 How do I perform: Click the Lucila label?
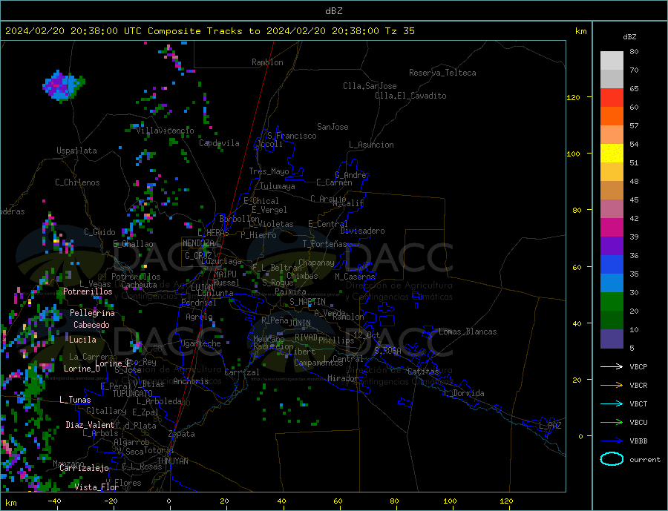point(82,340)
